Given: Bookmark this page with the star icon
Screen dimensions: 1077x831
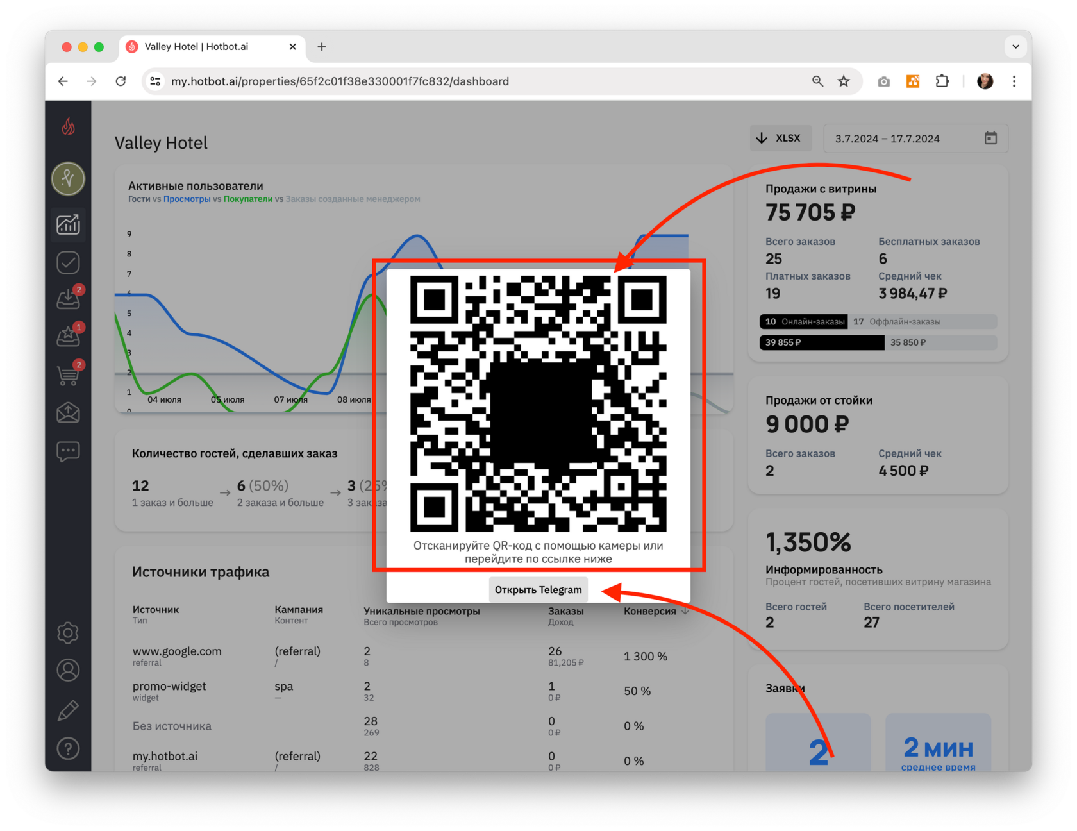Looking at the screenshot, I should pyautogui.click(x=844, y=81).
